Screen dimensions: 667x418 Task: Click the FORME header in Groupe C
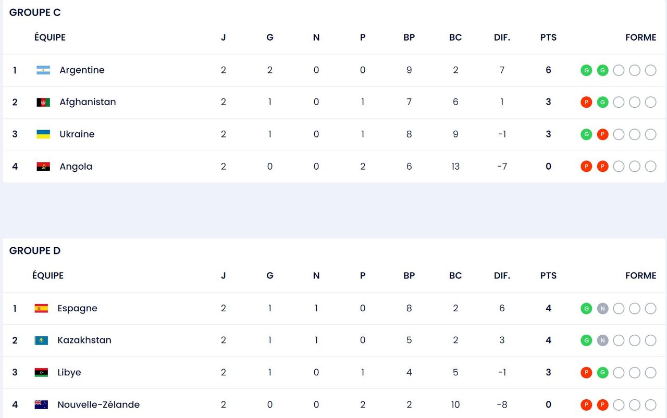click(640, 37)
